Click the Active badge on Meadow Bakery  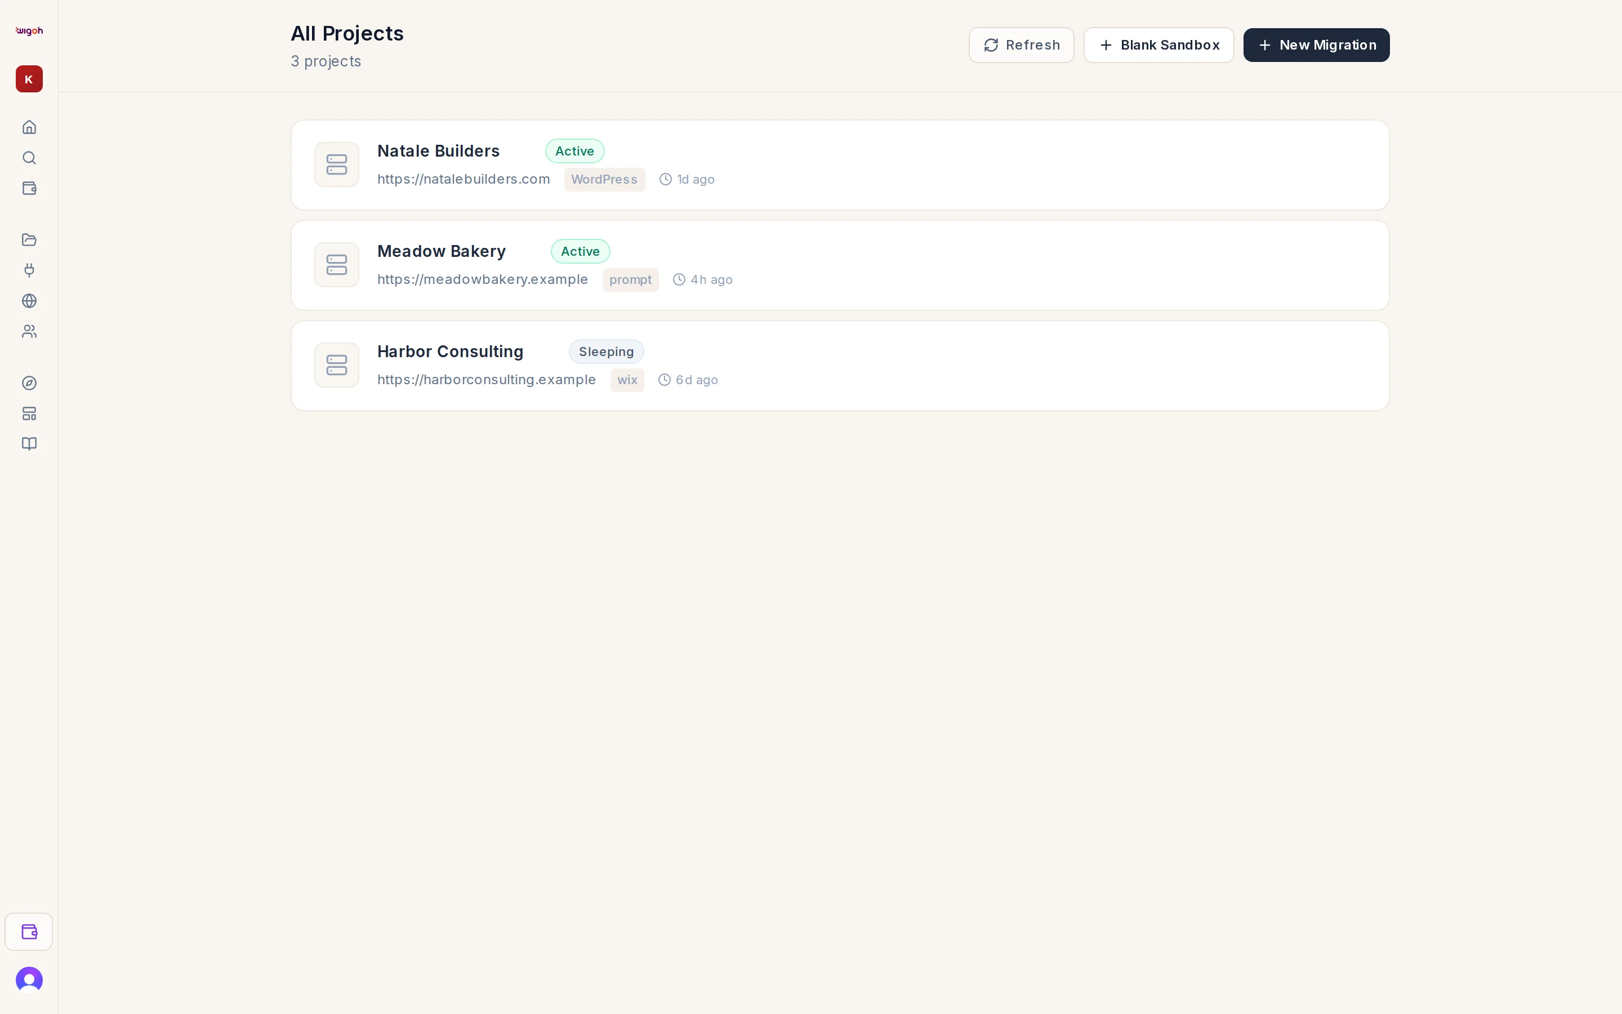coord(580,251)
